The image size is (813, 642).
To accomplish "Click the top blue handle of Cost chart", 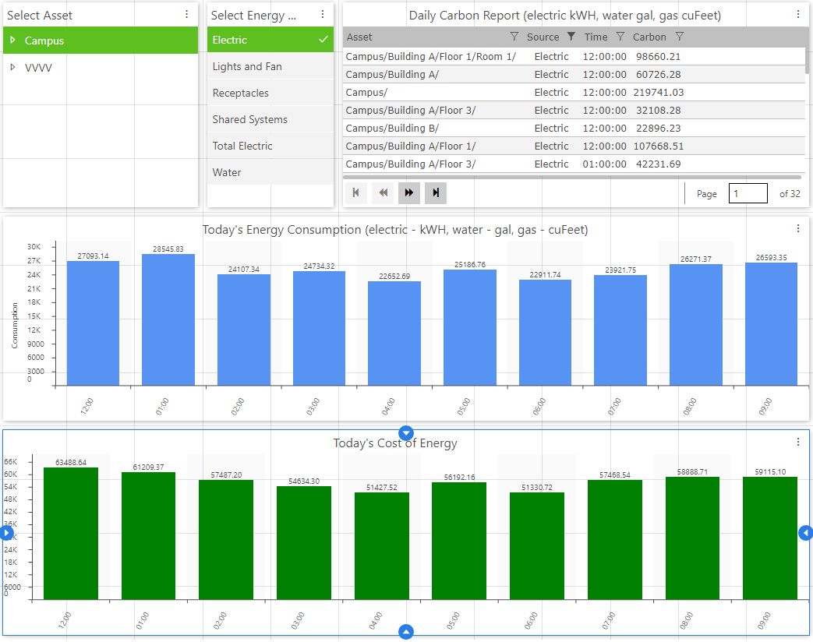I will pos(406,432).
